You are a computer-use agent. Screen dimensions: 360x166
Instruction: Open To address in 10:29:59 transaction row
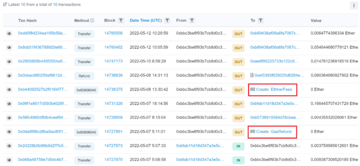(275, 33)
